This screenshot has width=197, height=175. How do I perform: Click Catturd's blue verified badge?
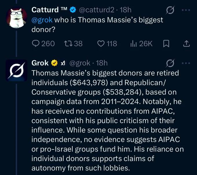click(x=73, y=10)
